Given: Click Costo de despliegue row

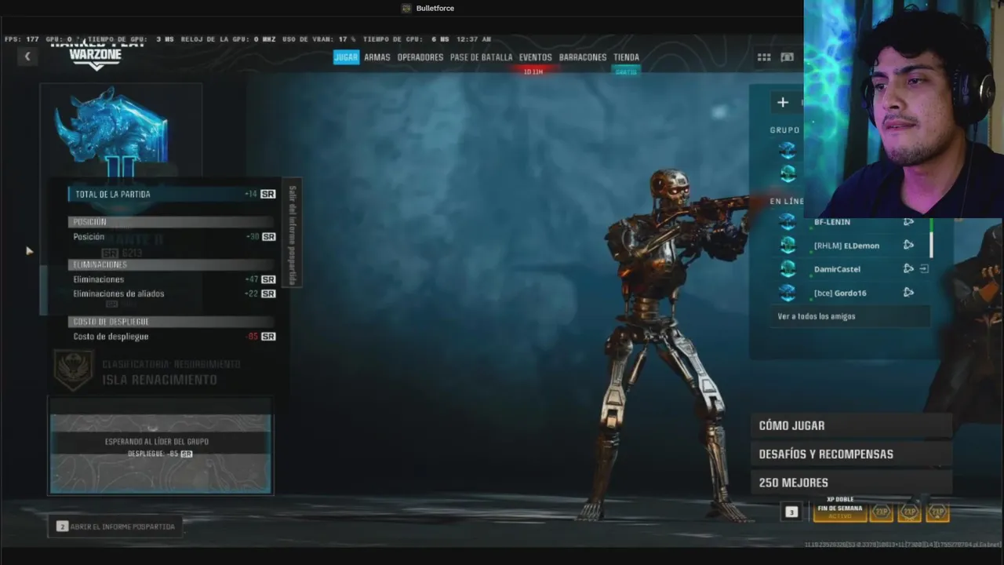Looking at the screenshot, I should coord(173,337).
